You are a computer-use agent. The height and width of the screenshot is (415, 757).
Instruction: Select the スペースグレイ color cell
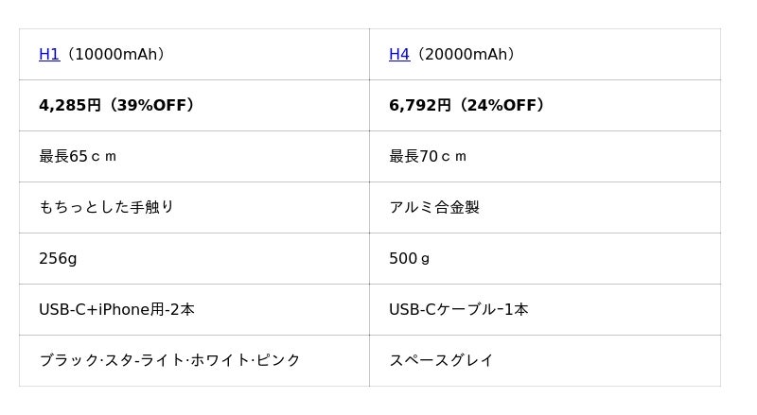(441, 361)
